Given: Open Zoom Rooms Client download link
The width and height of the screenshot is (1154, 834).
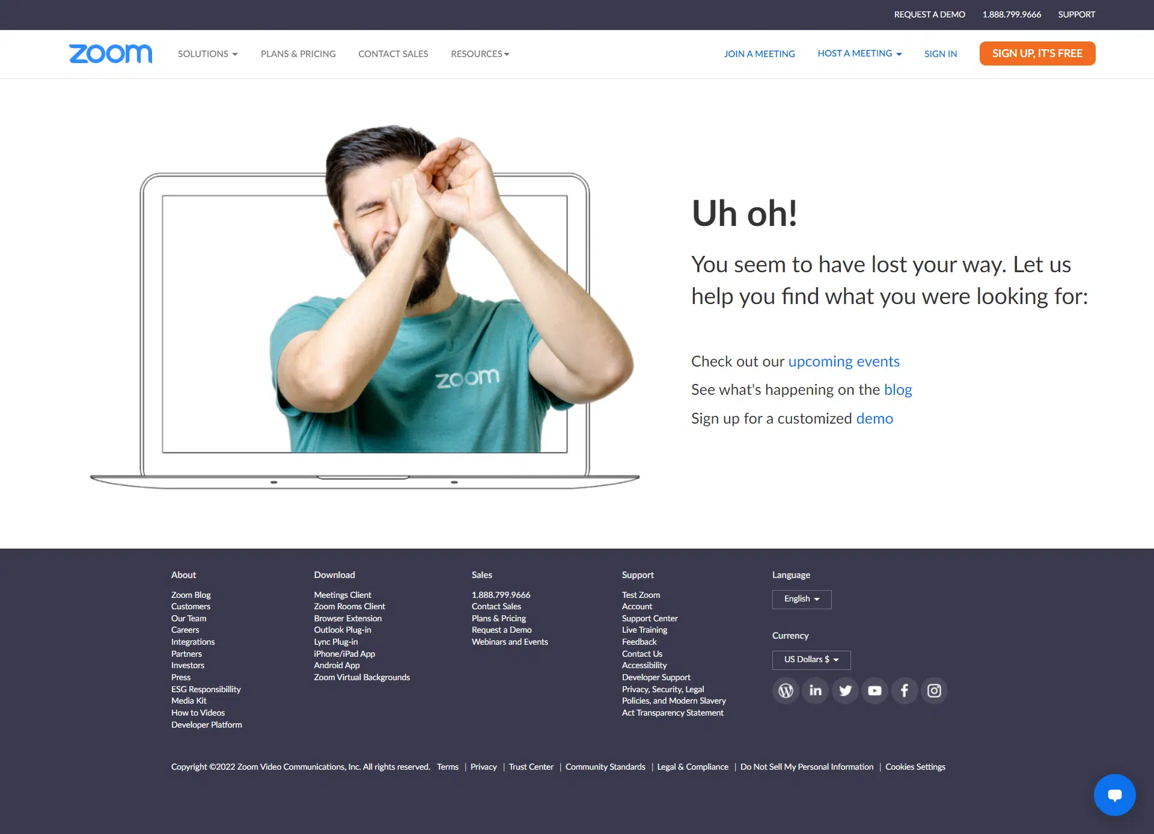Looking at the screenshot, I should (350, 606).
